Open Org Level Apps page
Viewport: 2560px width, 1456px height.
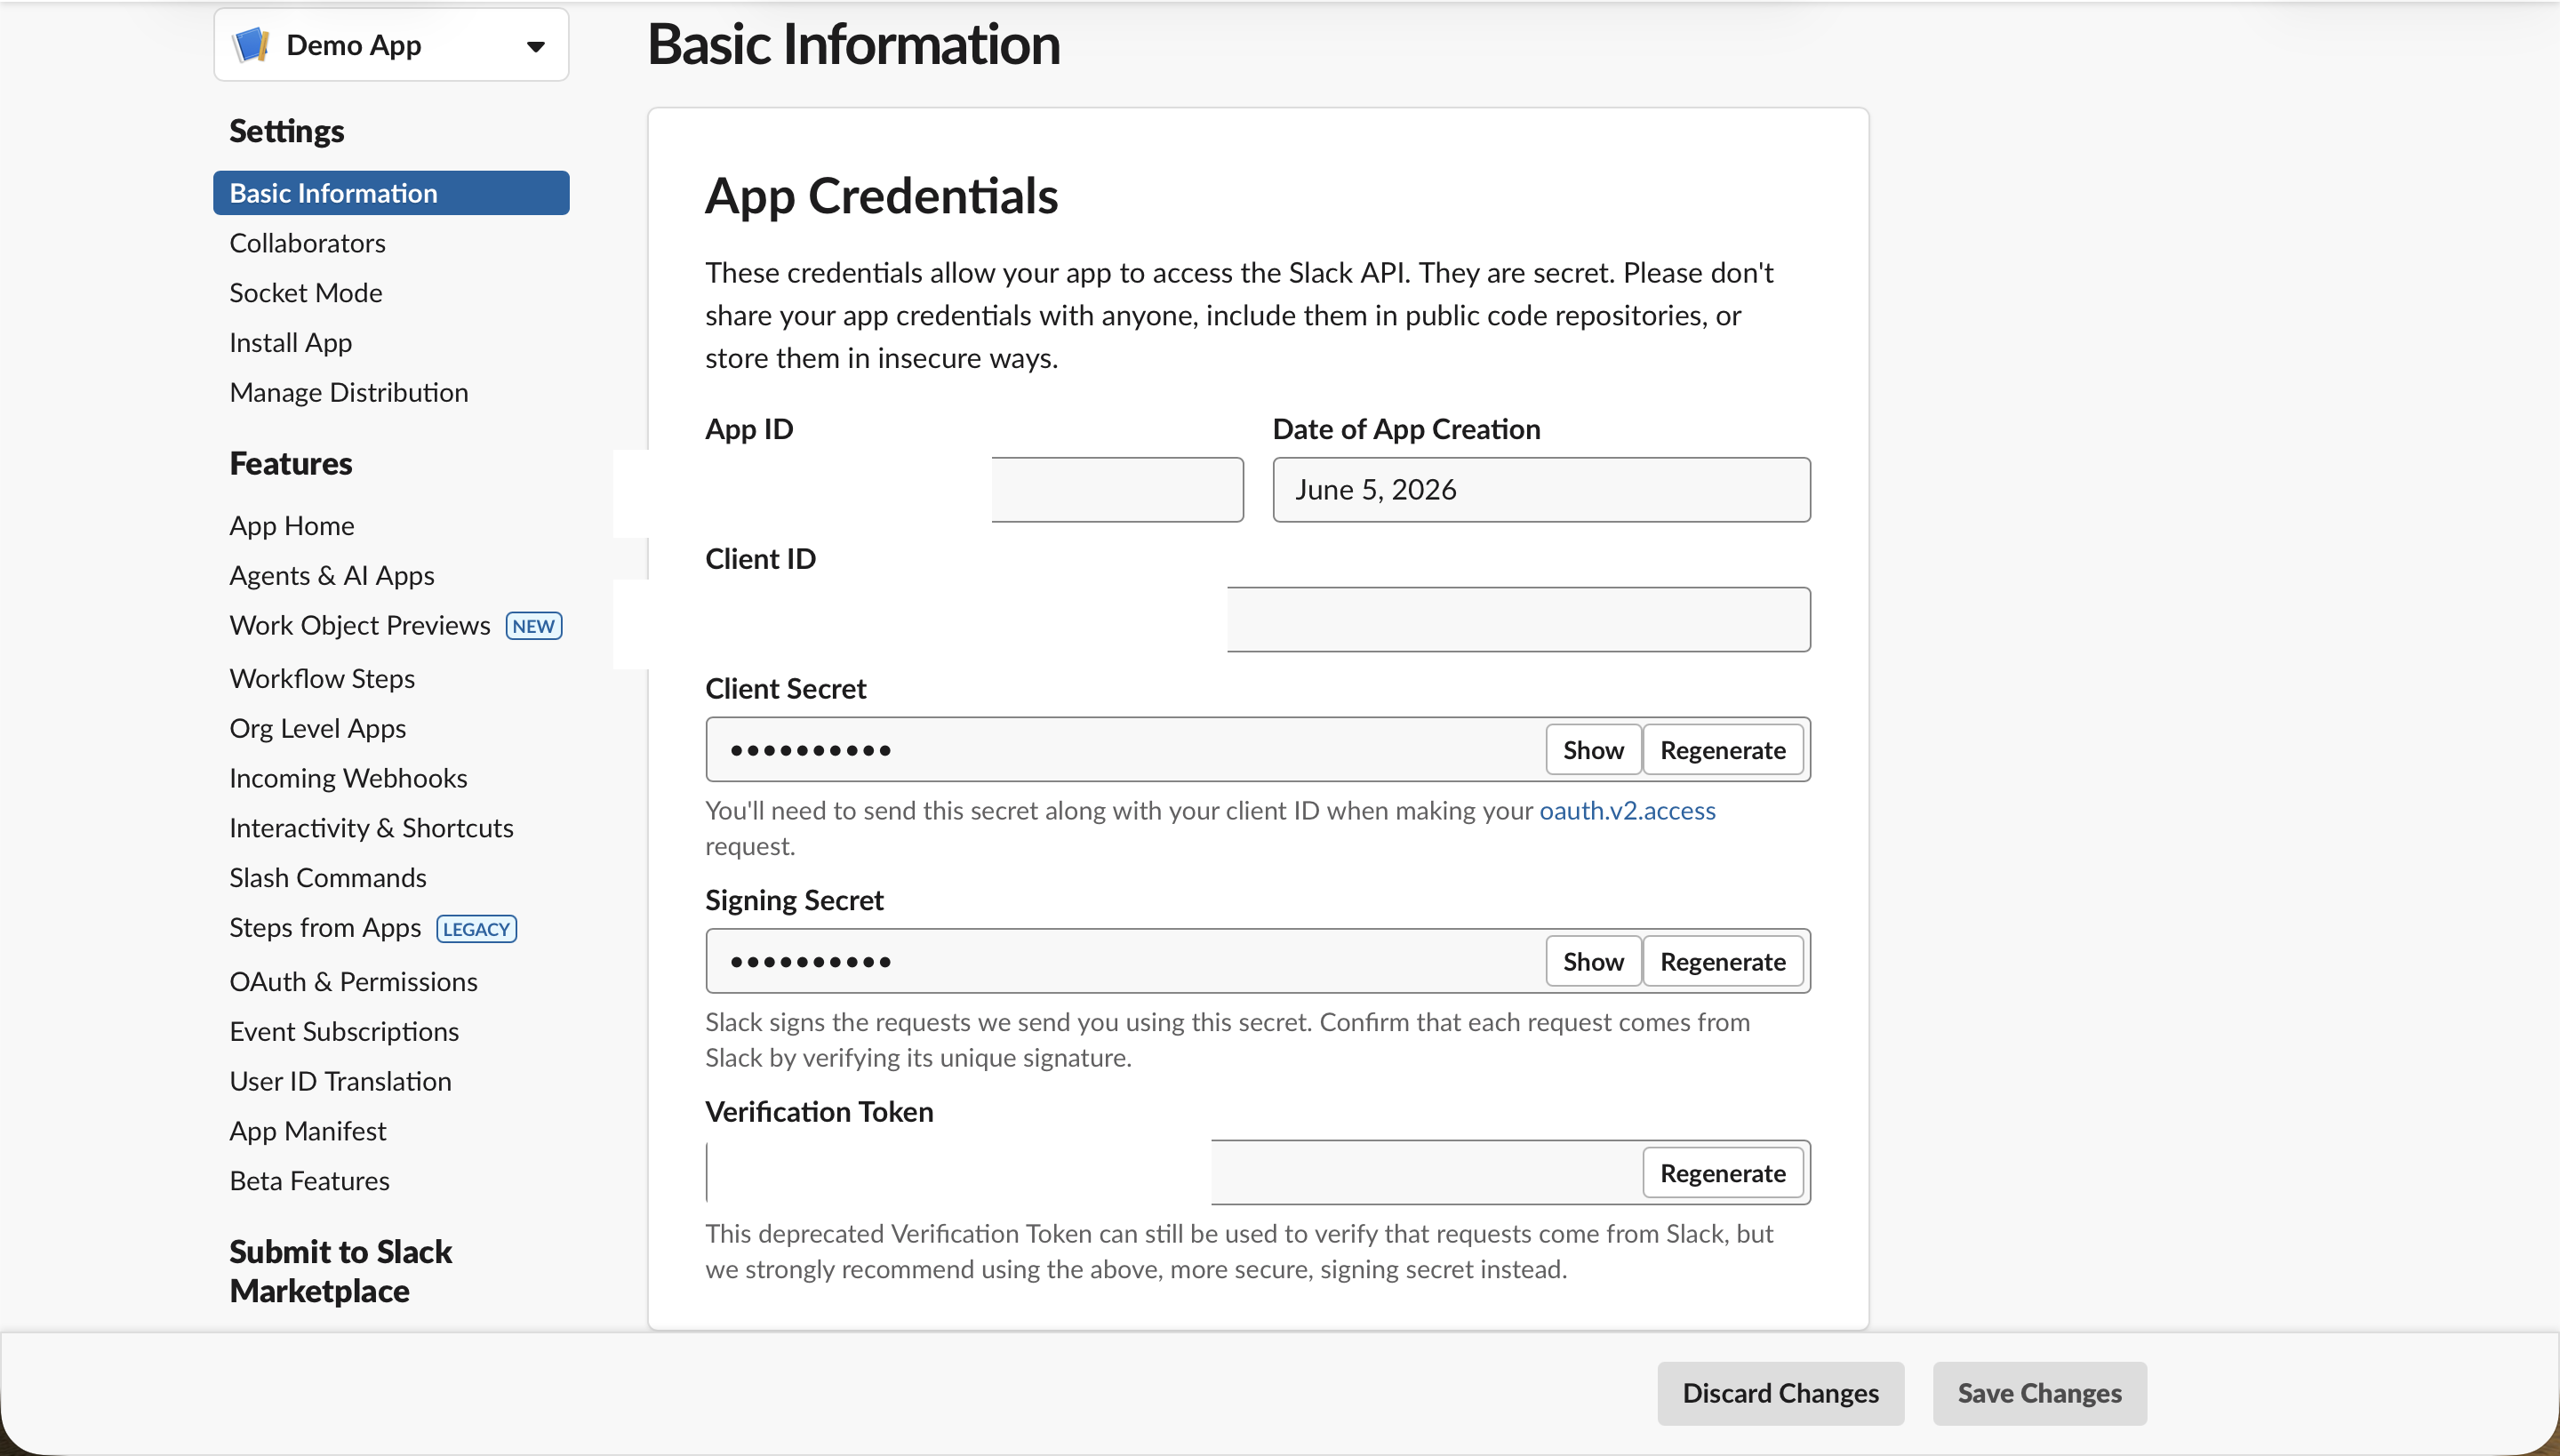tap(318, 729)
